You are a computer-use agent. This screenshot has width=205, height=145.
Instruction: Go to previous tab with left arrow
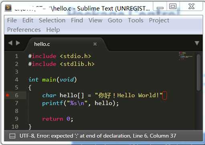pyautogui.click(x=10, y=43)
